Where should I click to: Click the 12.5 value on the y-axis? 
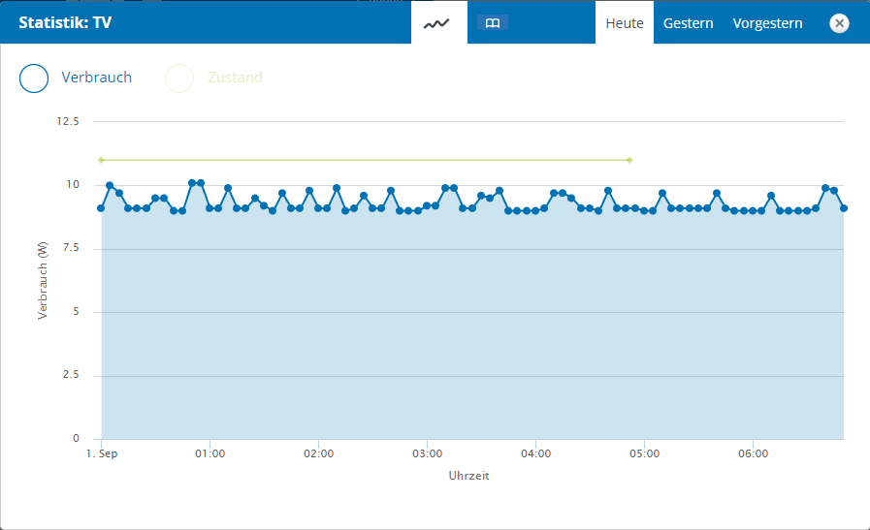point(68,122)
